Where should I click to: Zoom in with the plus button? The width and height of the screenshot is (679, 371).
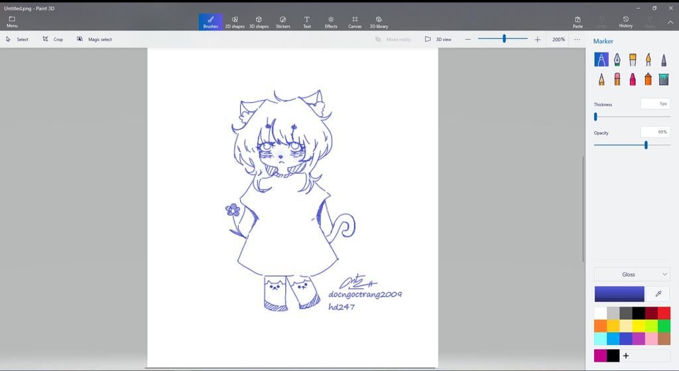(x=537, y=39)
